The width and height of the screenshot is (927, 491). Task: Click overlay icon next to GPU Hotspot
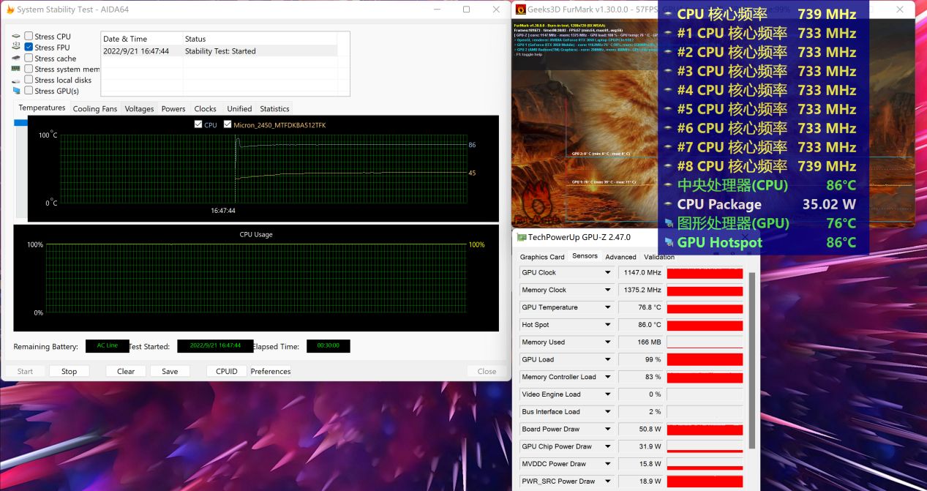(x=668, y=242)
